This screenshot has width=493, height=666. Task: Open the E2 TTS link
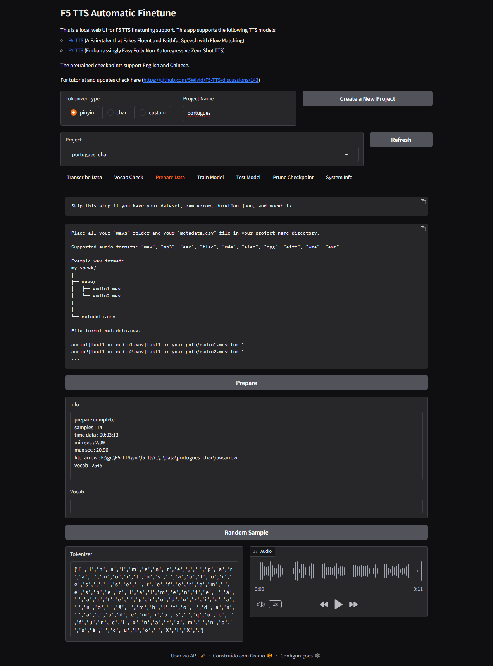pyautogui.click(x=76, y=50)
